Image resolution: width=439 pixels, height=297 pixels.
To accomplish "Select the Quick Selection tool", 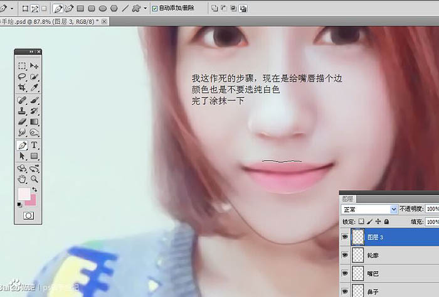I will (34, 77).
